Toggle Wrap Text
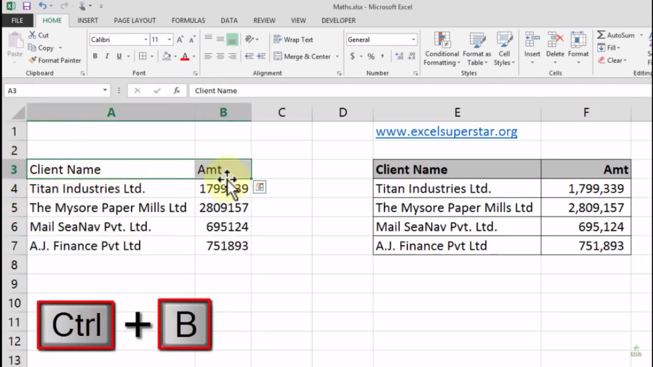 tap(293, 39)
